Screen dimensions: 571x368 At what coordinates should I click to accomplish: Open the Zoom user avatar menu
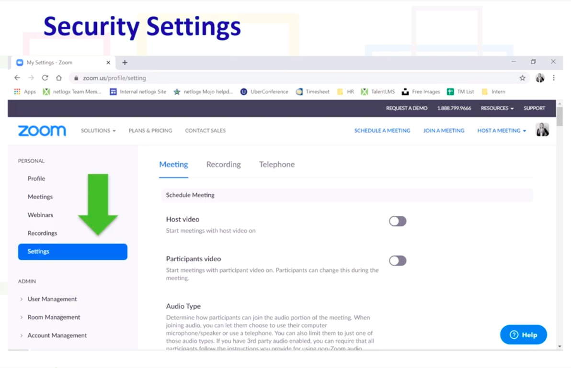point(542,130)
